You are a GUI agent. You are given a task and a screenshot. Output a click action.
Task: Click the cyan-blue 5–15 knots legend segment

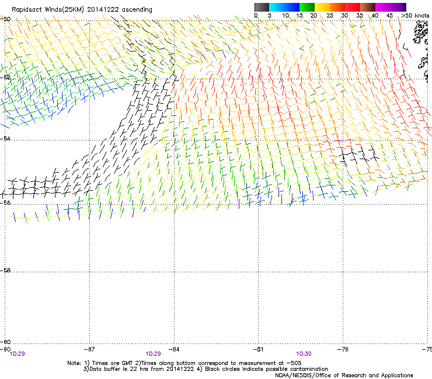284,7
